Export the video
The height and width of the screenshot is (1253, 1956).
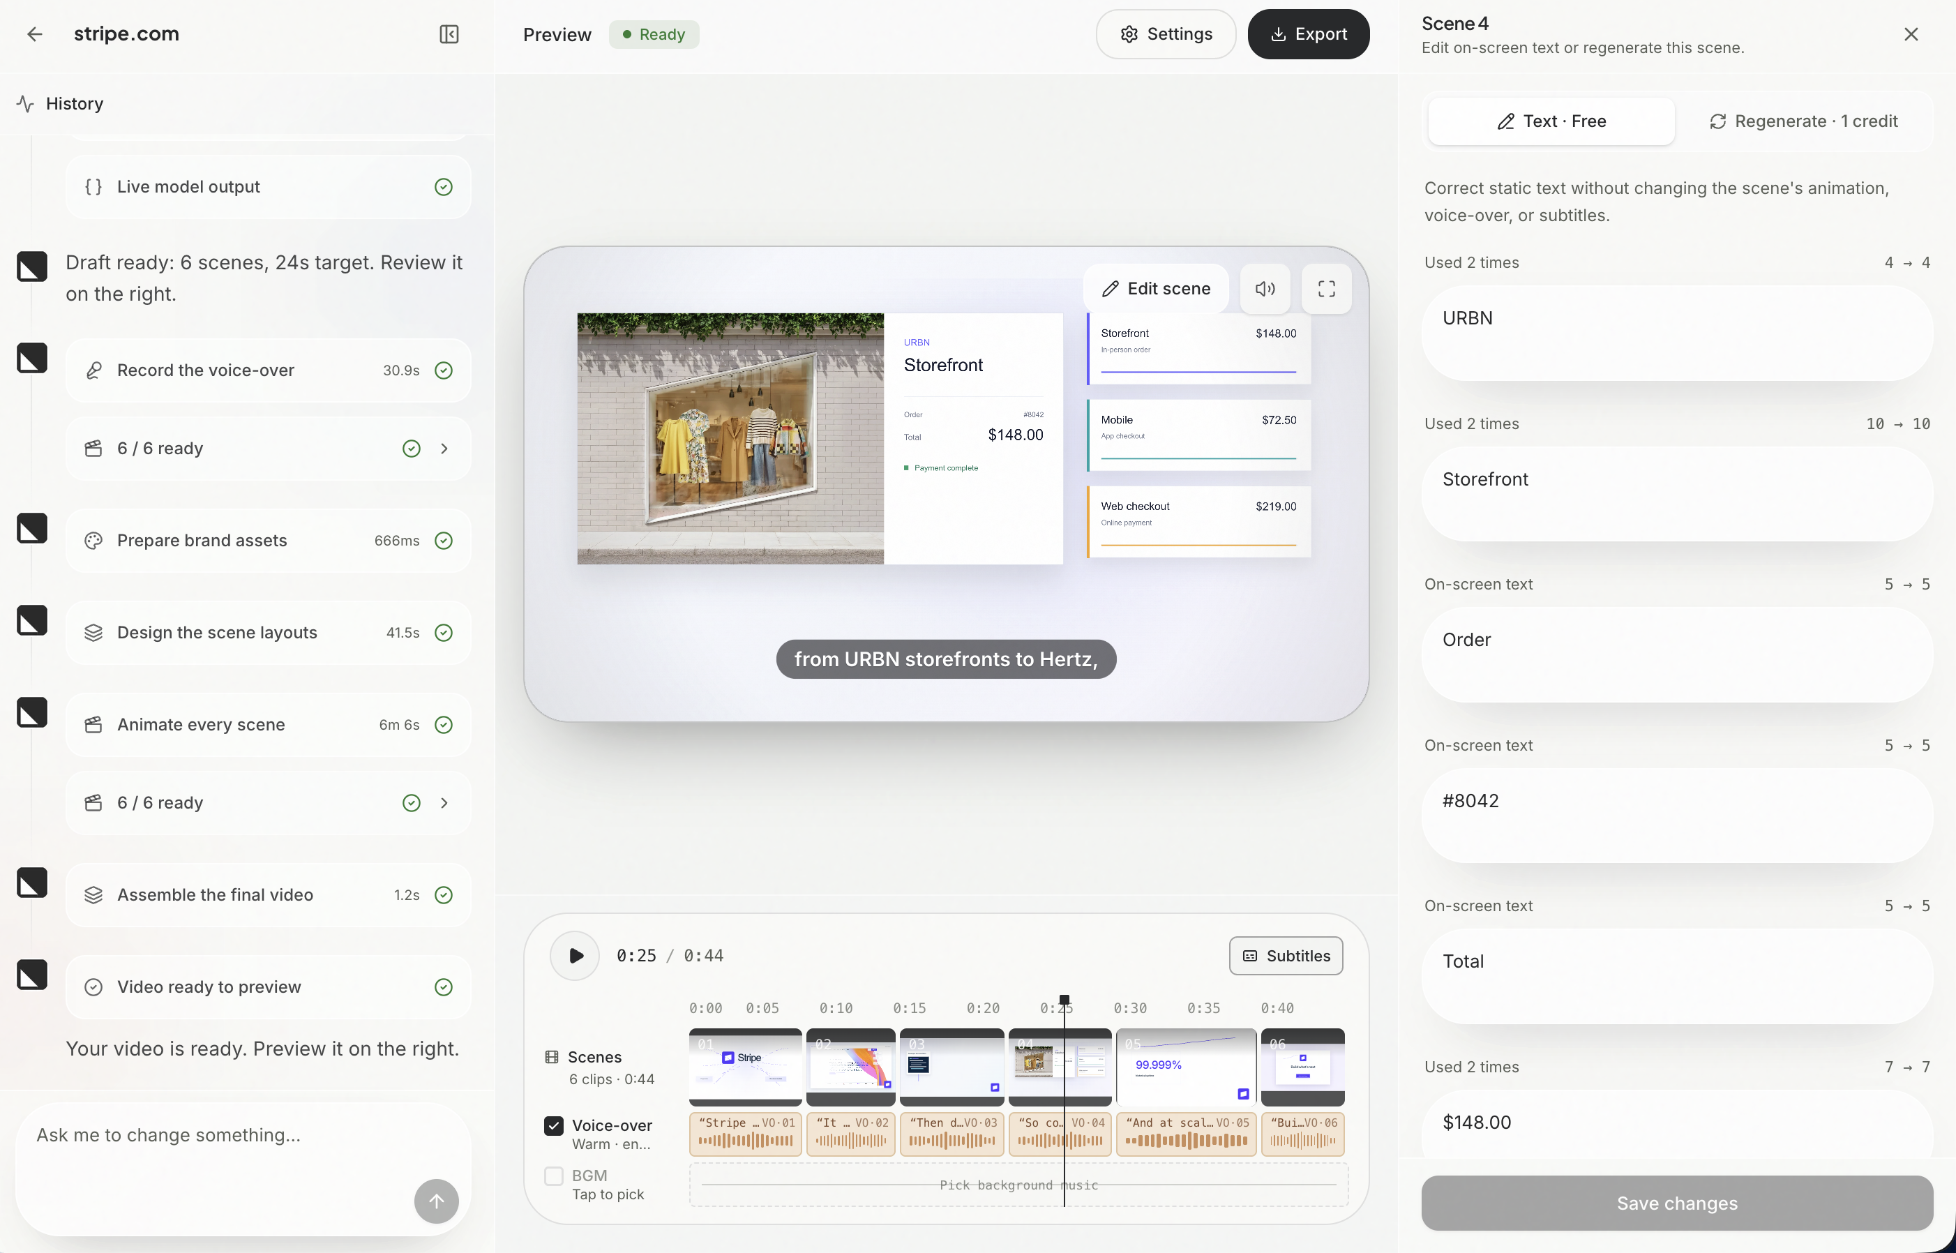[1308, 34]
